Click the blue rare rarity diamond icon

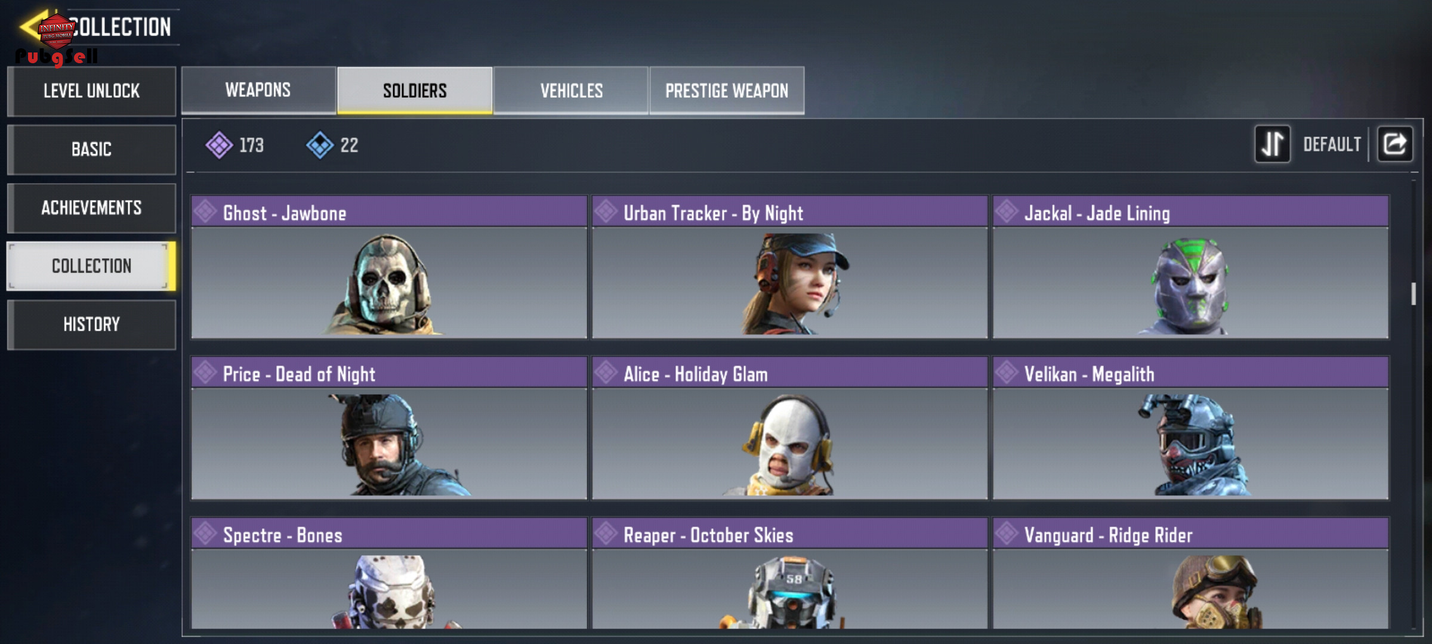[320, 145]
